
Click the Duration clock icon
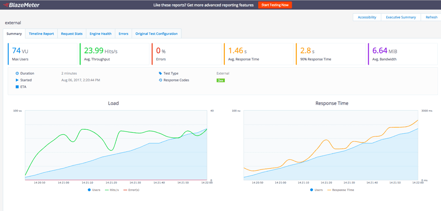[17, 73]
